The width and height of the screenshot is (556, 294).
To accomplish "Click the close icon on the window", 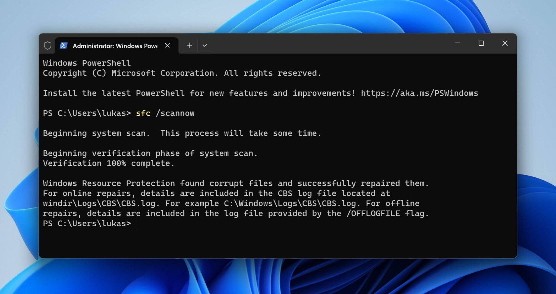I will click(x=505, y=43).
